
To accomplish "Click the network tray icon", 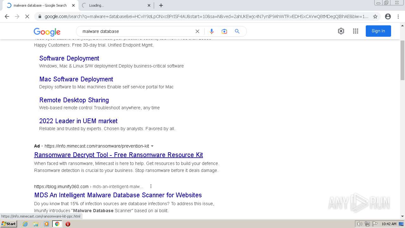I will pyautogui.click(x=367, y=224).
